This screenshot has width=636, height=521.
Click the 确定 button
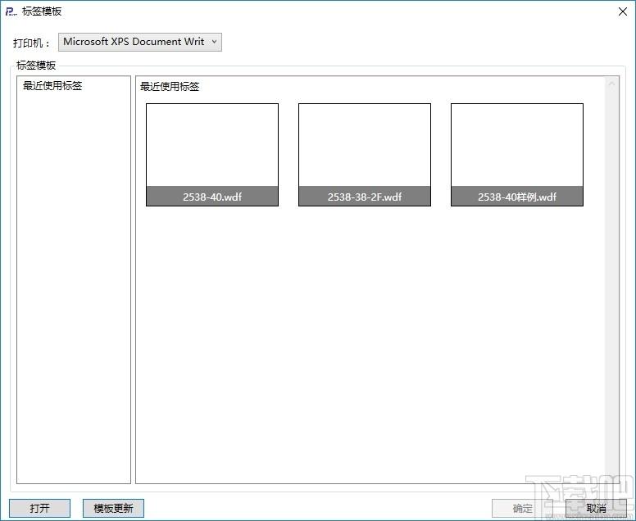tap(522, 508)
